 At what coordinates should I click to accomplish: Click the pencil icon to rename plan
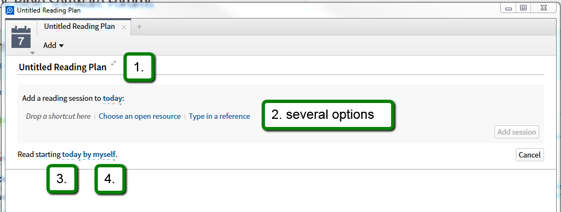(x=114, y=63)
